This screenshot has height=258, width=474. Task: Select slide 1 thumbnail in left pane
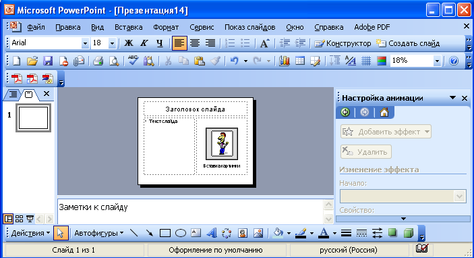click(x=33, y=118)
